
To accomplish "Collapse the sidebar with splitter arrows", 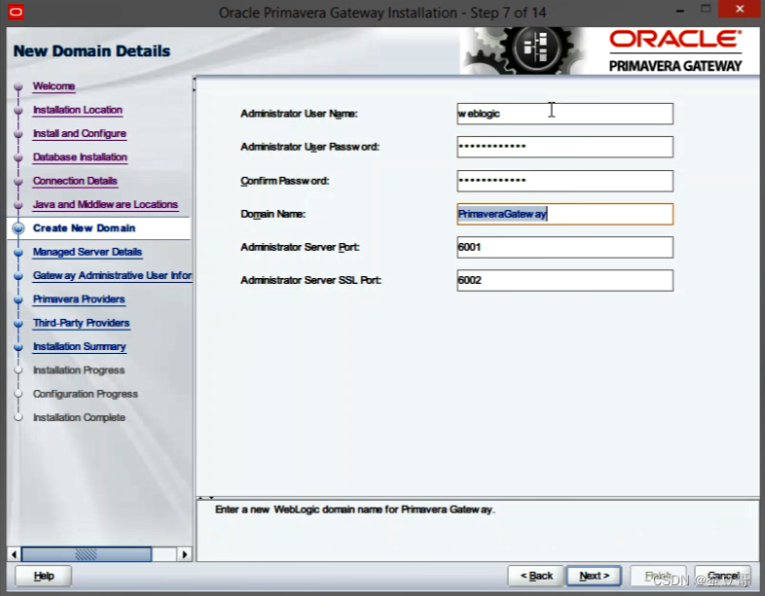I will [x=195, y=84].
